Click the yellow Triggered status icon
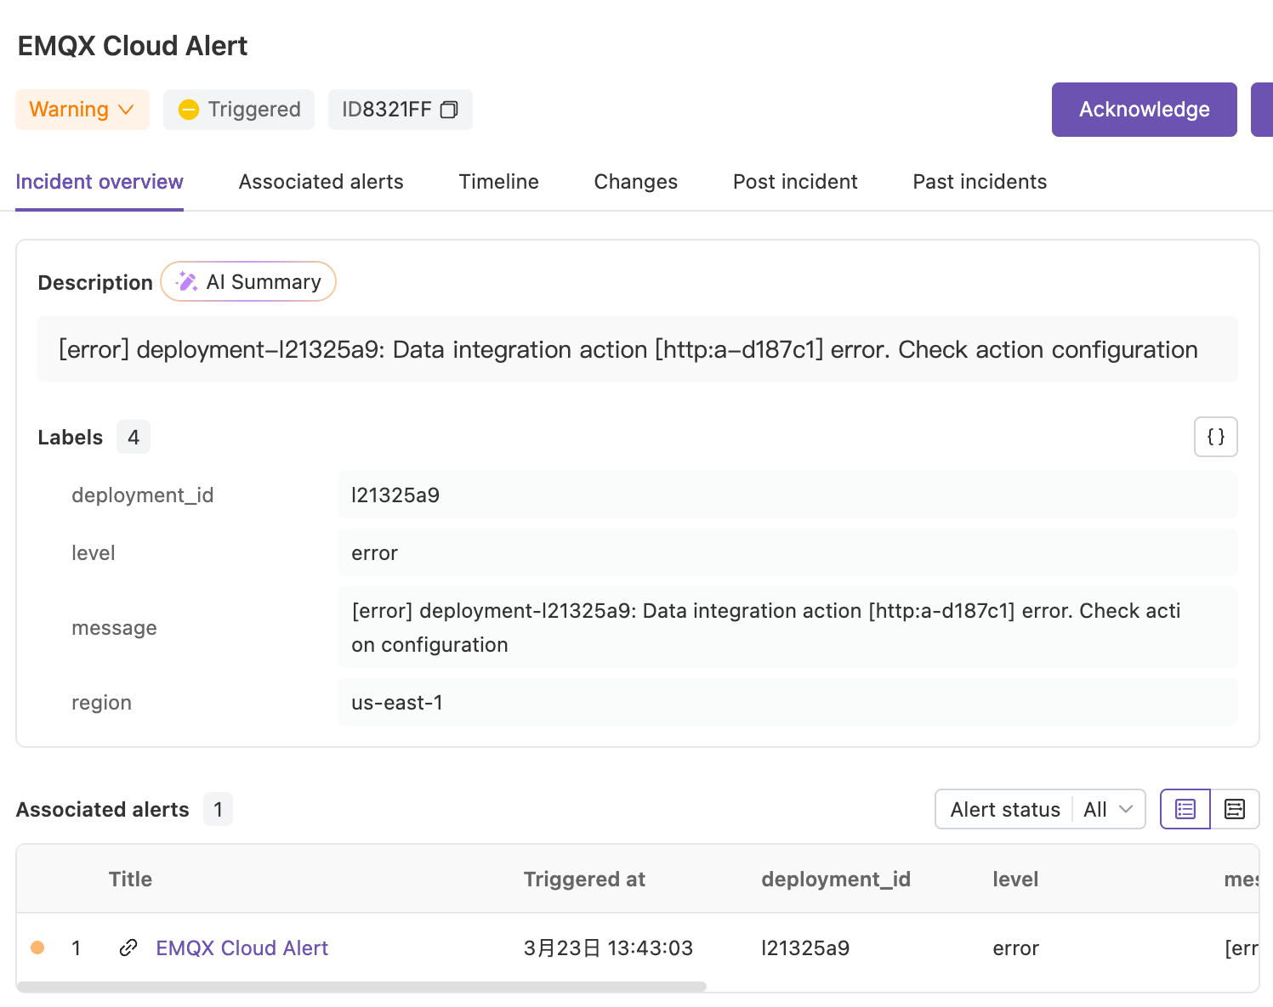This screenshot has width=1273, height=1007. [x=189, y=110]
